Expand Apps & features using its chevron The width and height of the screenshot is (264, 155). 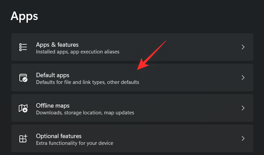coord(243,47)
